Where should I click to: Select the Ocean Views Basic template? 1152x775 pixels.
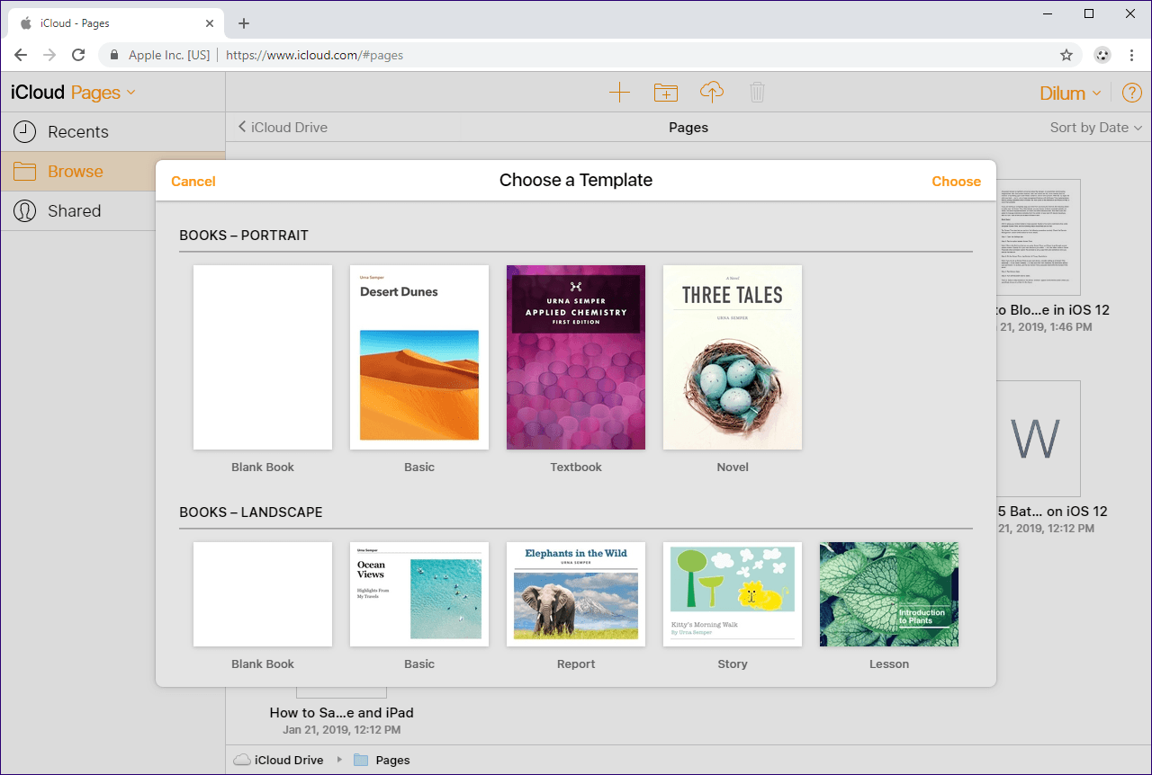pos(419,594)
